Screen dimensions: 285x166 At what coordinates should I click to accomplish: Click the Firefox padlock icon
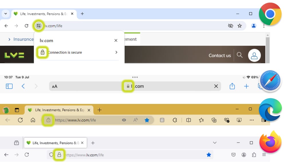(59, 155)
